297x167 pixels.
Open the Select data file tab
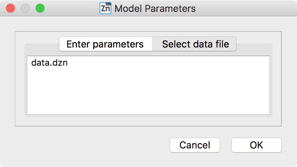pyautogui.click(x=195, y=44)
